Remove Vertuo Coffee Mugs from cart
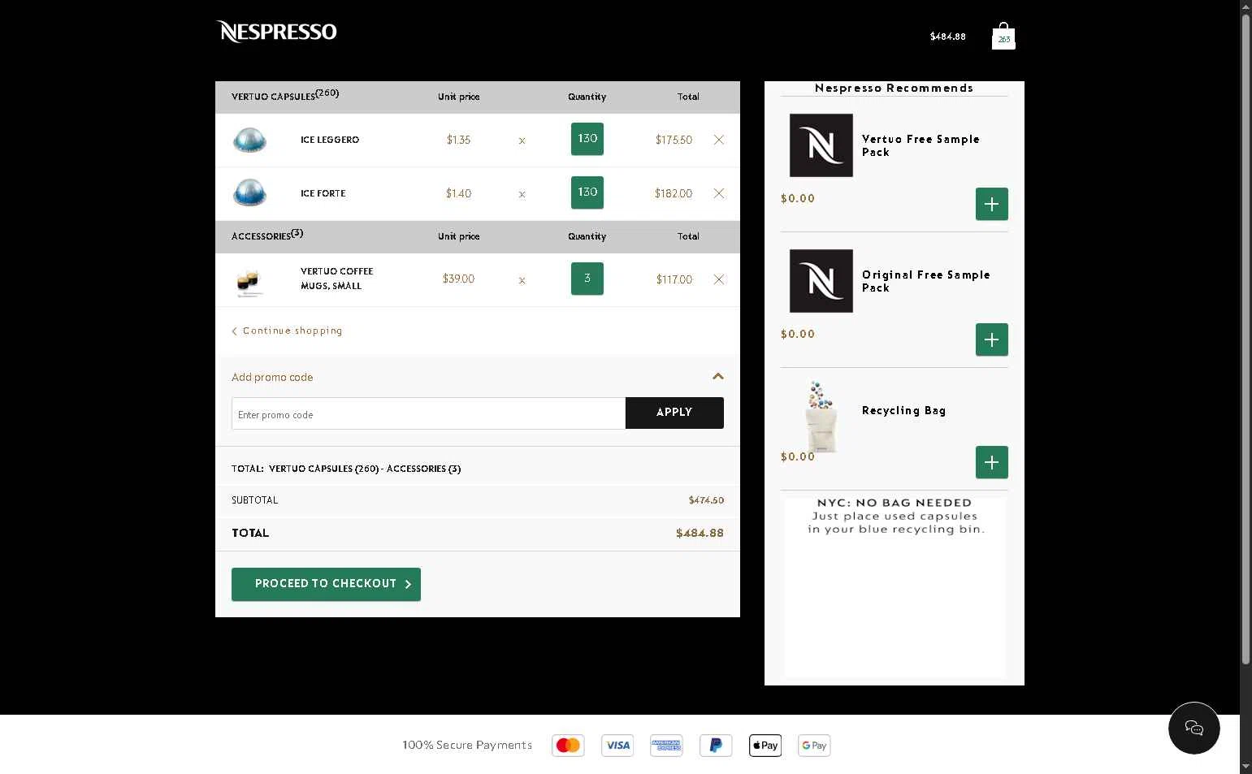The image size is (1252, 774). pyautogui.click(x=719, y=279)
